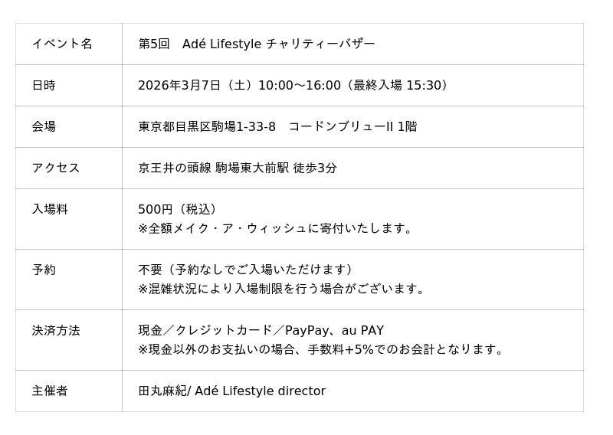This screenshot has height=435, width=613.
Task: Click the アクセス label cell
Action: [x=56, y=168]
